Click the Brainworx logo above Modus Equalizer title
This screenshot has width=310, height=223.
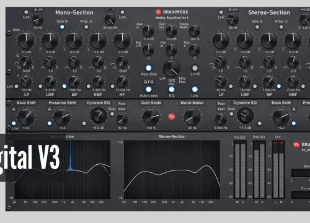[158, 12]
